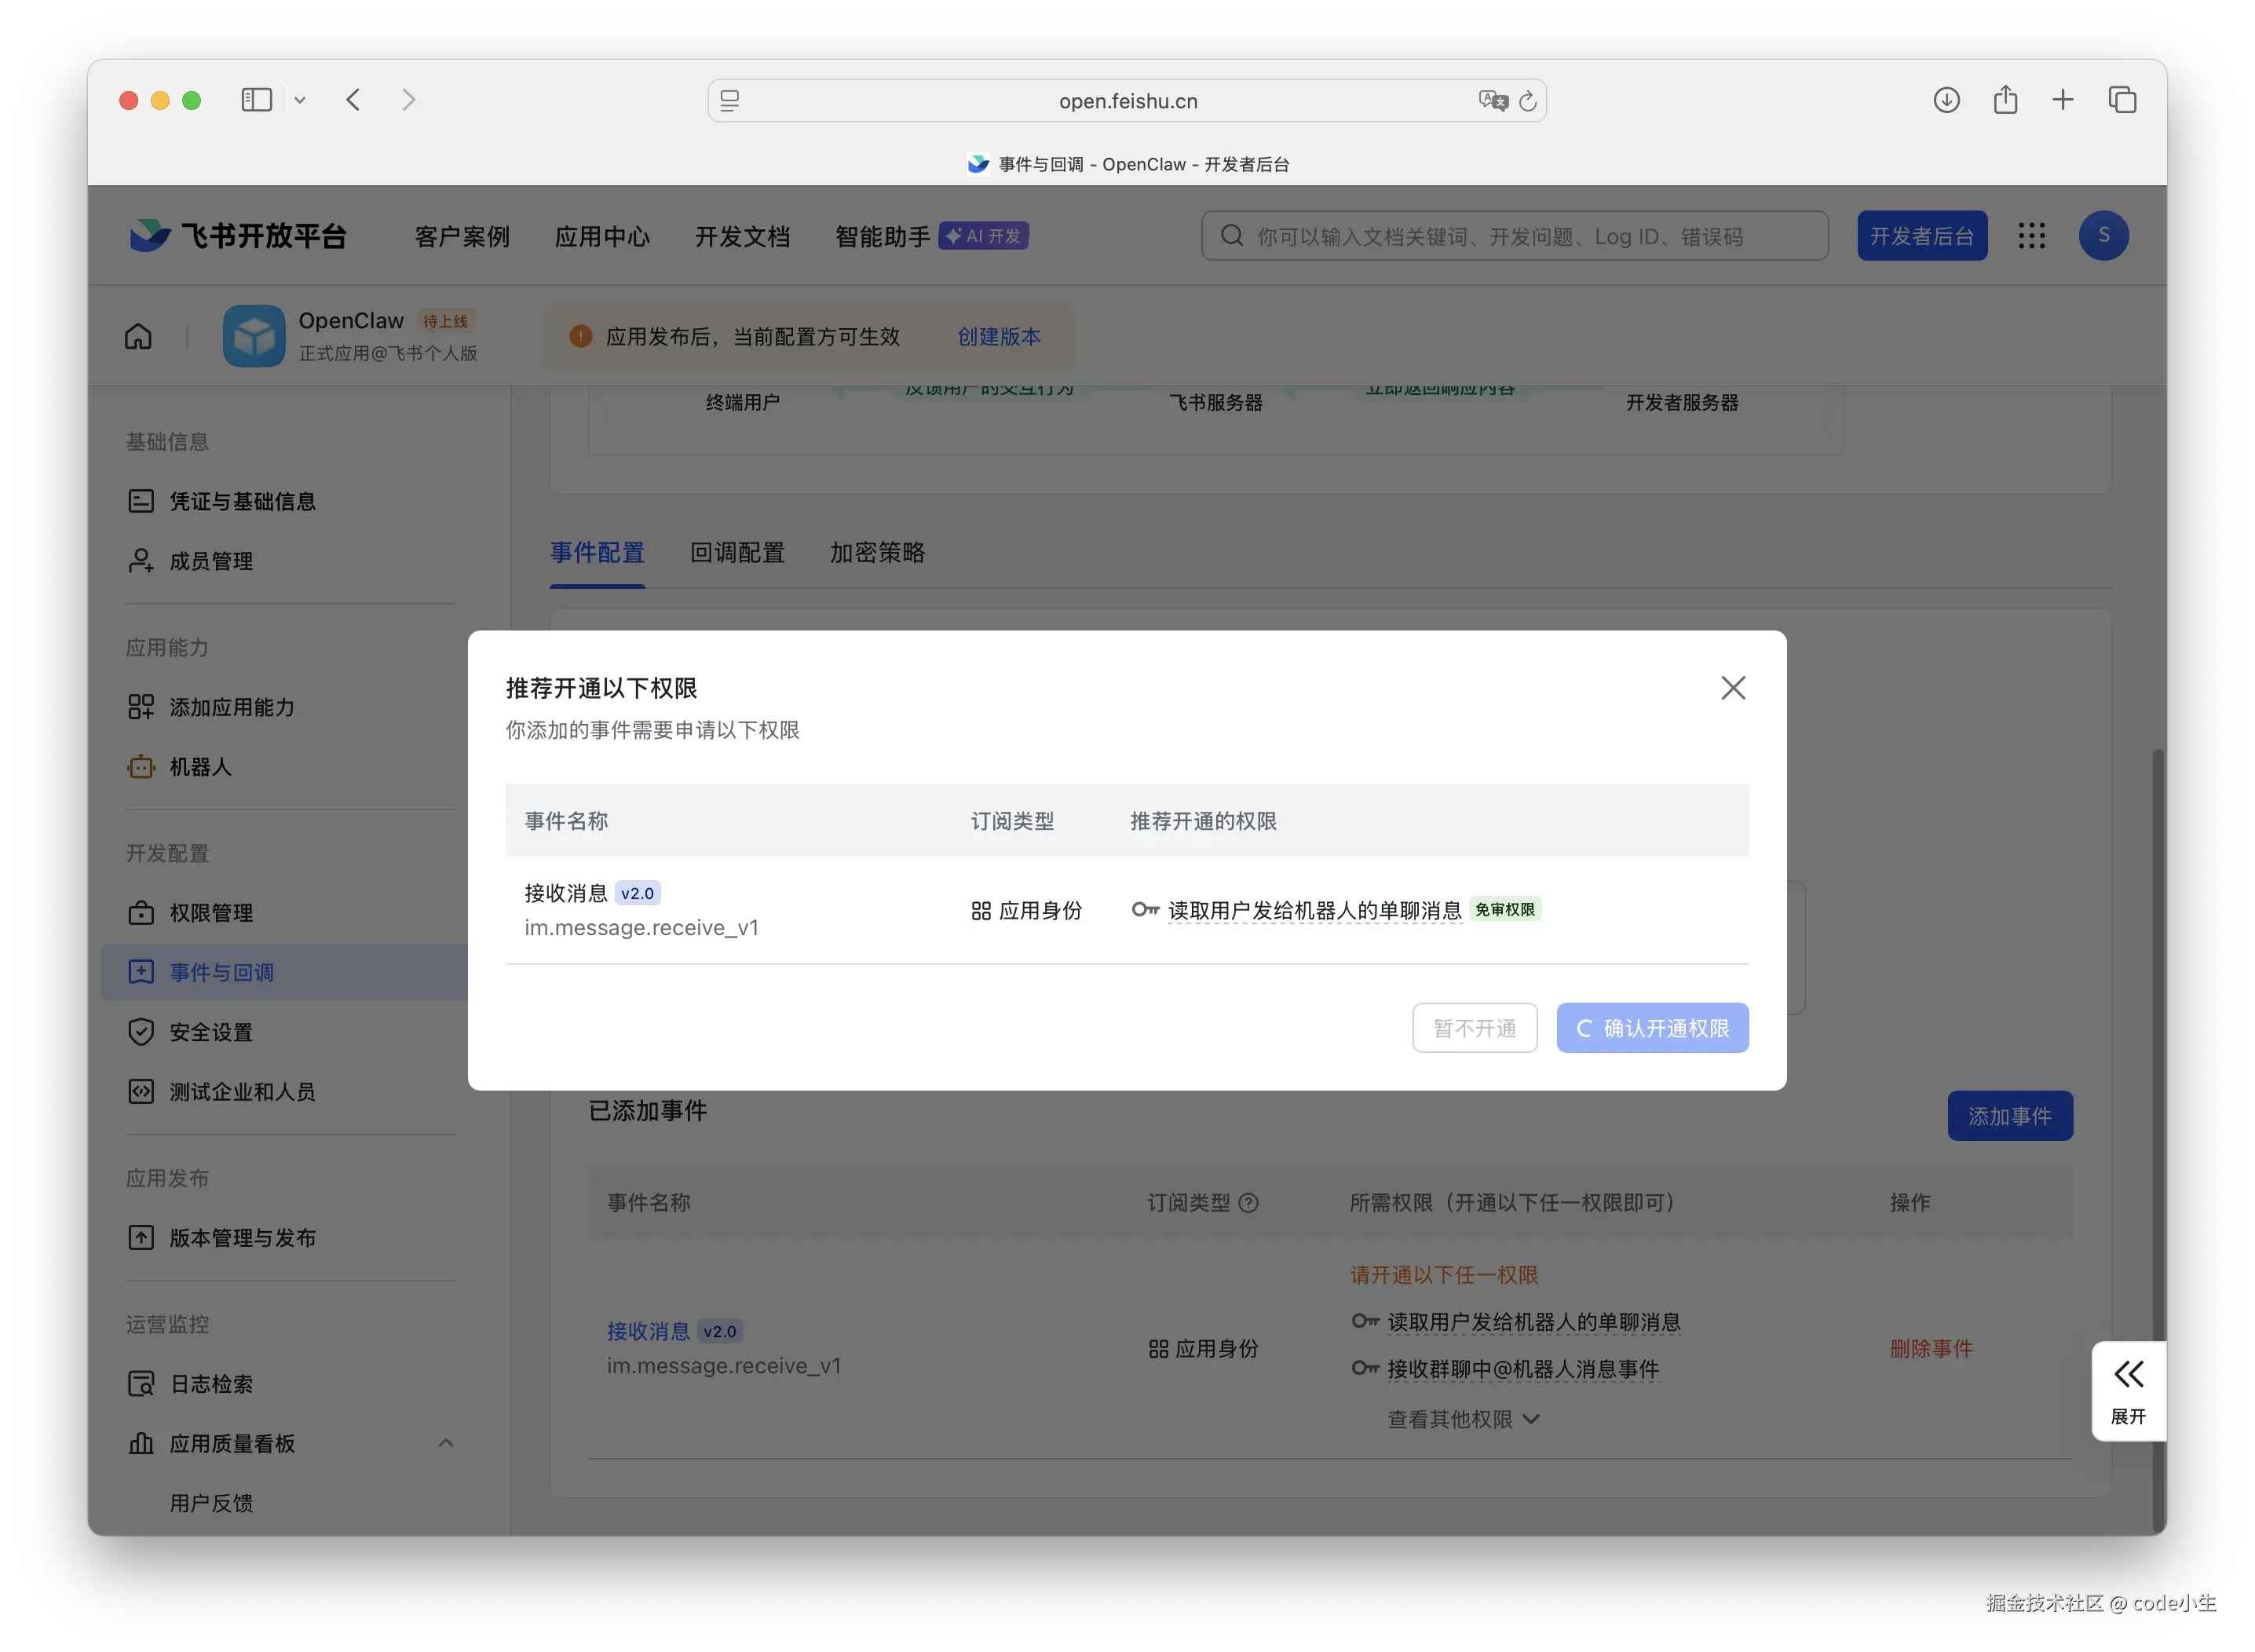Image resolution: width=2255 pixels, height=1652 pixels.
Task: Click 确认开通权限 button
Action: click(1652, 1028)
